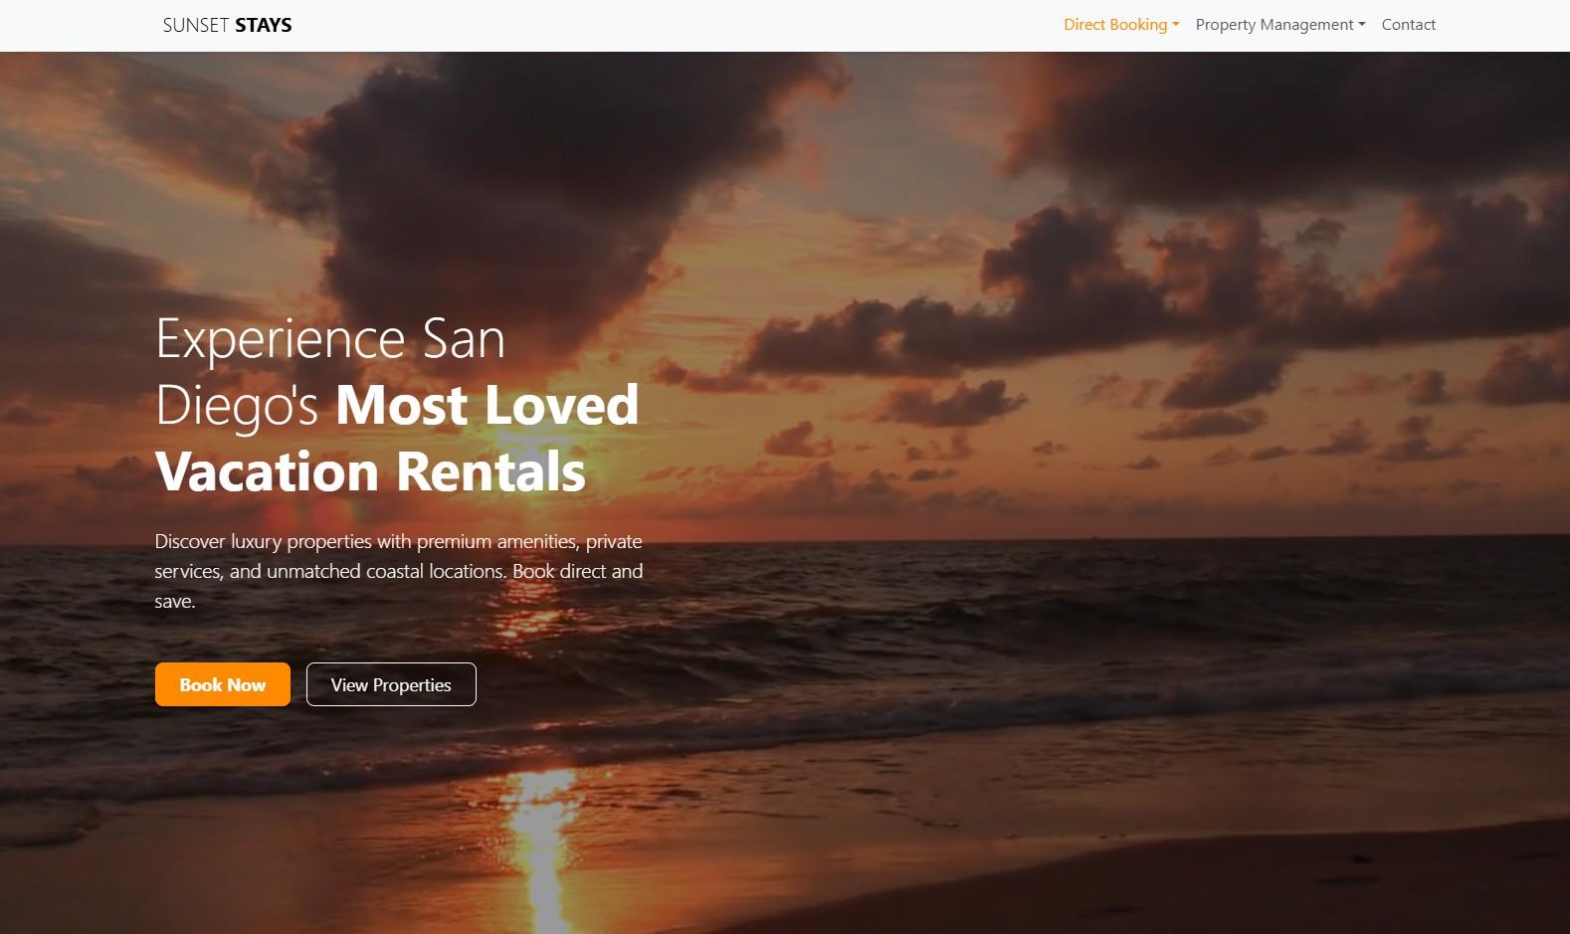Screen dimensions: 1570x934
Task: Open the Direct Booking dropdown menu
Action: (x=1121, y=25)
